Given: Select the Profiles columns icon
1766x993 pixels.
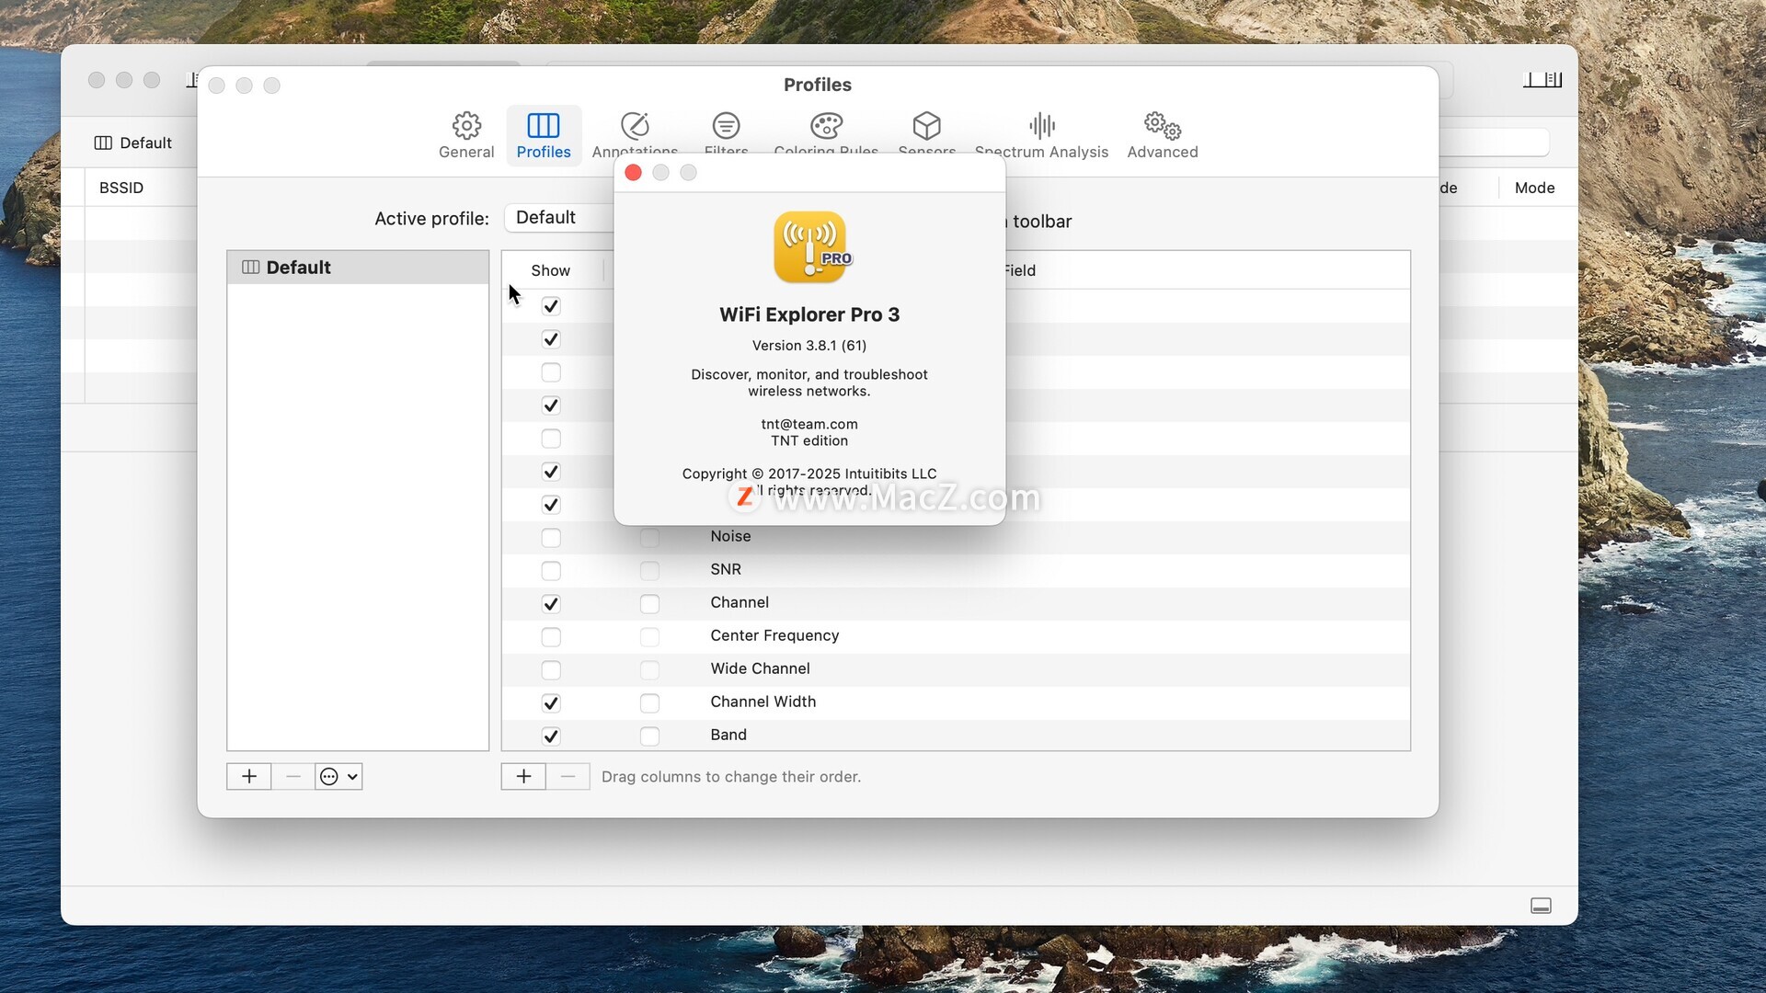Looking at the screenshot, I should coord(543,126).
